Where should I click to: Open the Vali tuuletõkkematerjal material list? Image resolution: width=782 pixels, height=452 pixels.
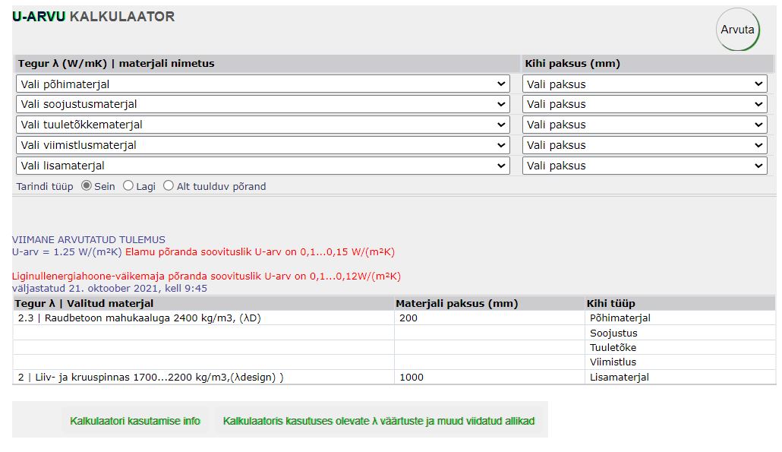263,125
